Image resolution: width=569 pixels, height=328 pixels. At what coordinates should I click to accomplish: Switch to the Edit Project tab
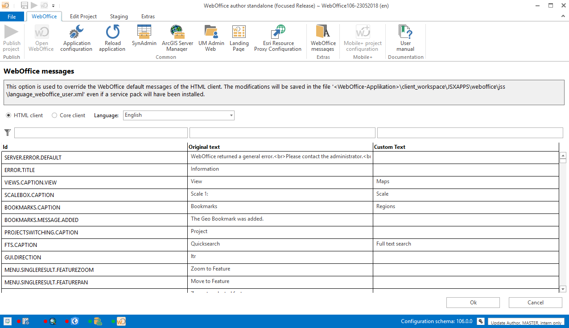pos(83,16)
